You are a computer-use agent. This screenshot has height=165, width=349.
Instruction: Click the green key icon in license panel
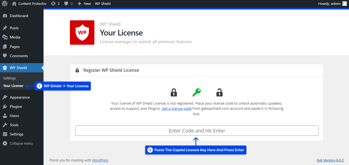[197, 92]
